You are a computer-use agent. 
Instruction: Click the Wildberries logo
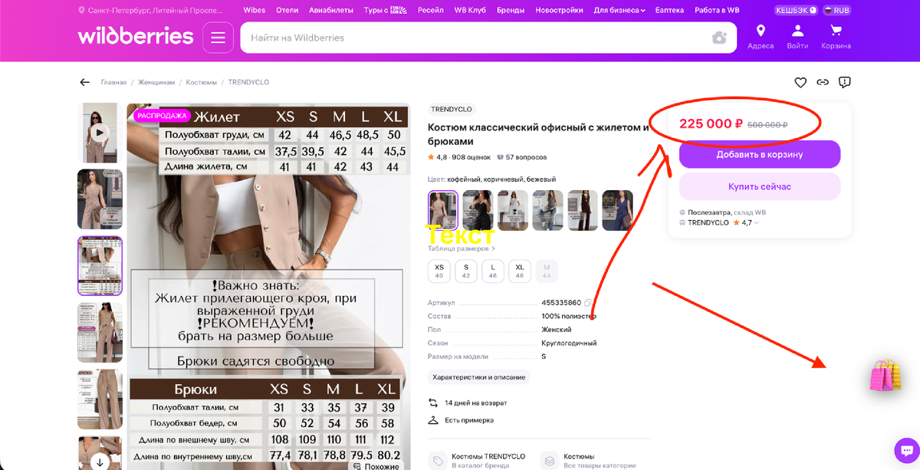(135, 36)
